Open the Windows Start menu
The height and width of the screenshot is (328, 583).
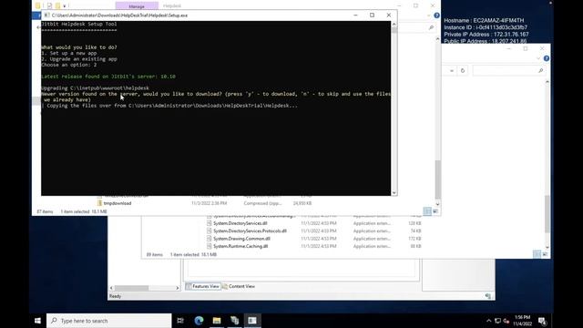pos(37,321)
